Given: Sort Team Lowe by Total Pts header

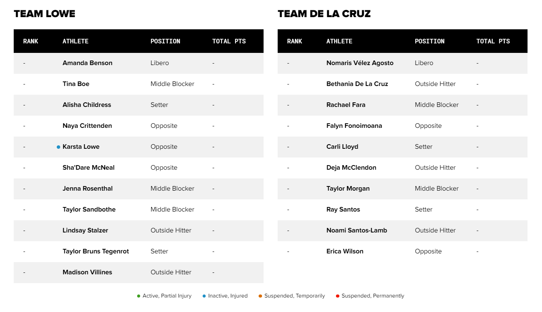Looking at the screenshot, I should tap(229, 41).
